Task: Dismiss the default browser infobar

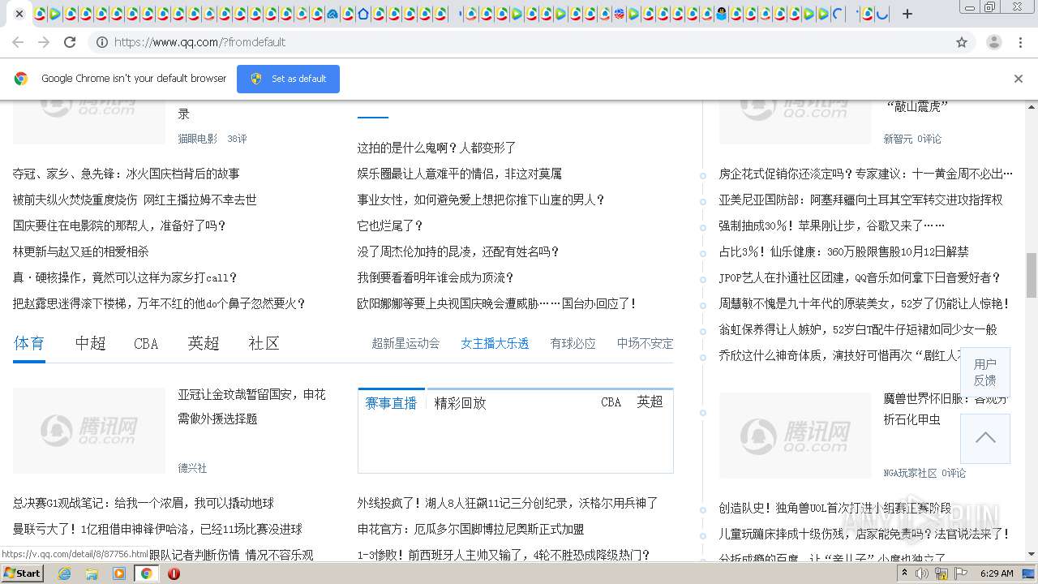Action: (x=1019, y=79)
